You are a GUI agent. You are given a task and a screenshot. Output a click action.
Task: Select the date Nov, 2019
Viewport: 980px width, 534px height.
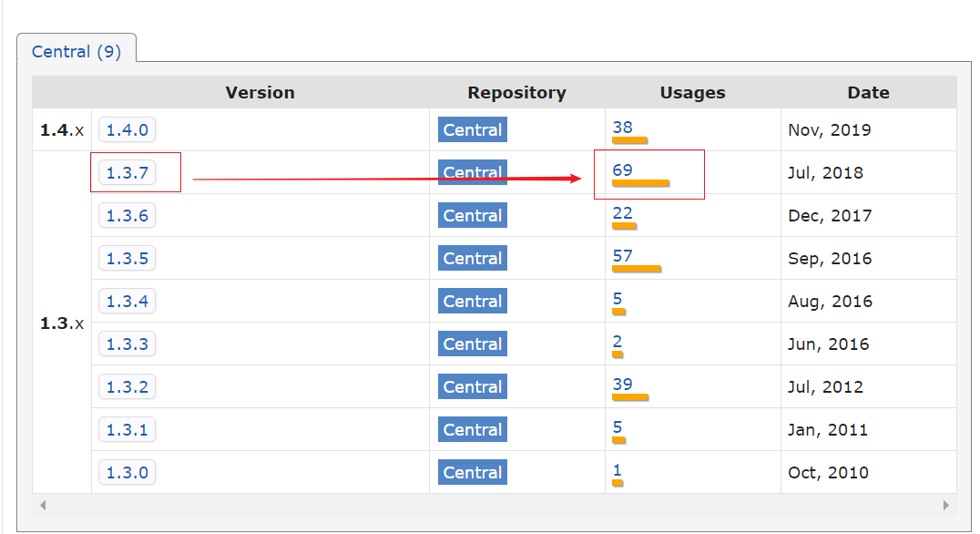[x=830, y=130]
